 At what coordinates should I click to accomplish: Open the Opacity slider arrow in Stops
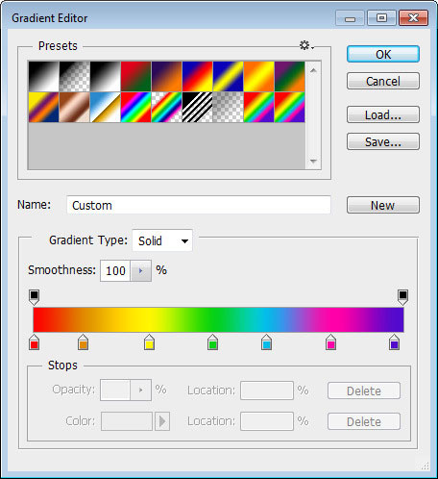(140, 391)
